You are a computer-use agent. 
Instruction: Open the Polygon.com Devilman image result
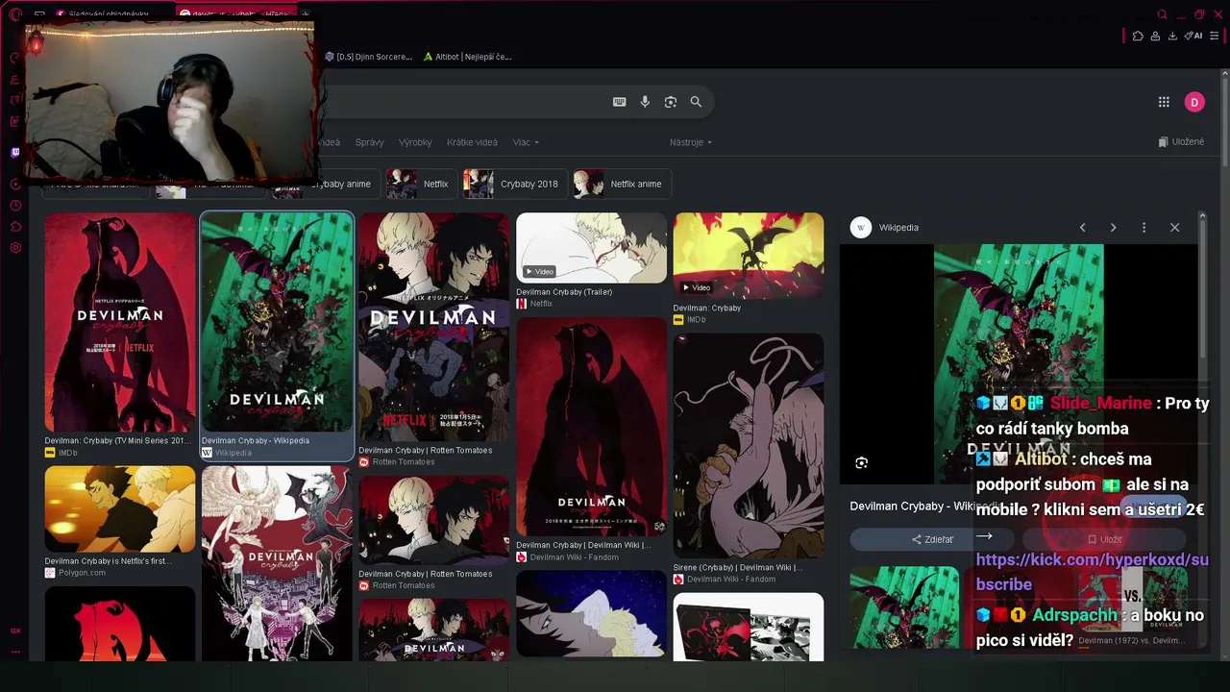click(x=120, y=509)
